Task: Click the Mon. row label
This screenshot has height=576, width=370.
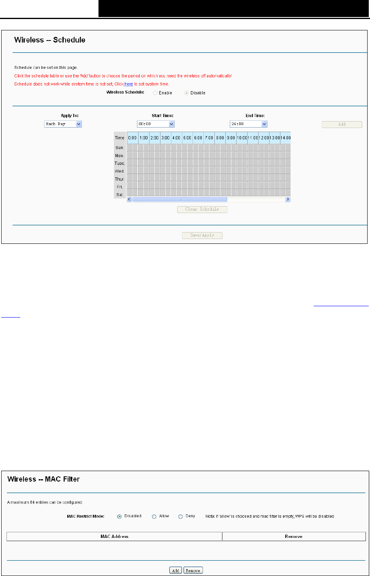Action: click(x=120, y=155)
